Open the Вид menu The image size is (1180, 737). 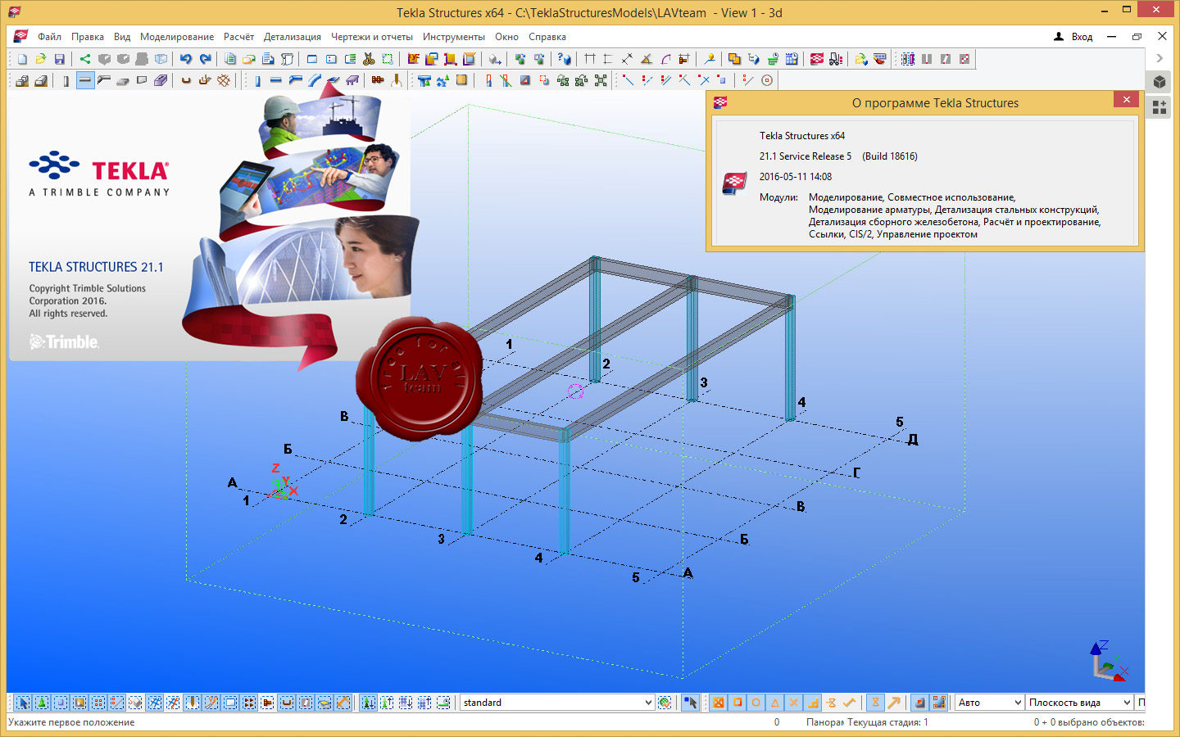click(122, 37)
